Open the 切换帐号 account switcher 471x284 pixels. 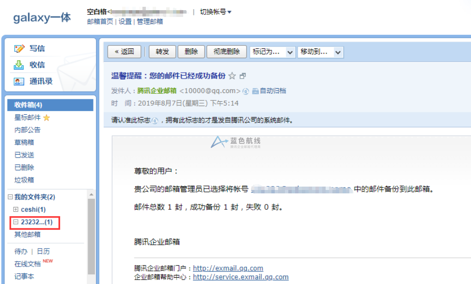216,12
